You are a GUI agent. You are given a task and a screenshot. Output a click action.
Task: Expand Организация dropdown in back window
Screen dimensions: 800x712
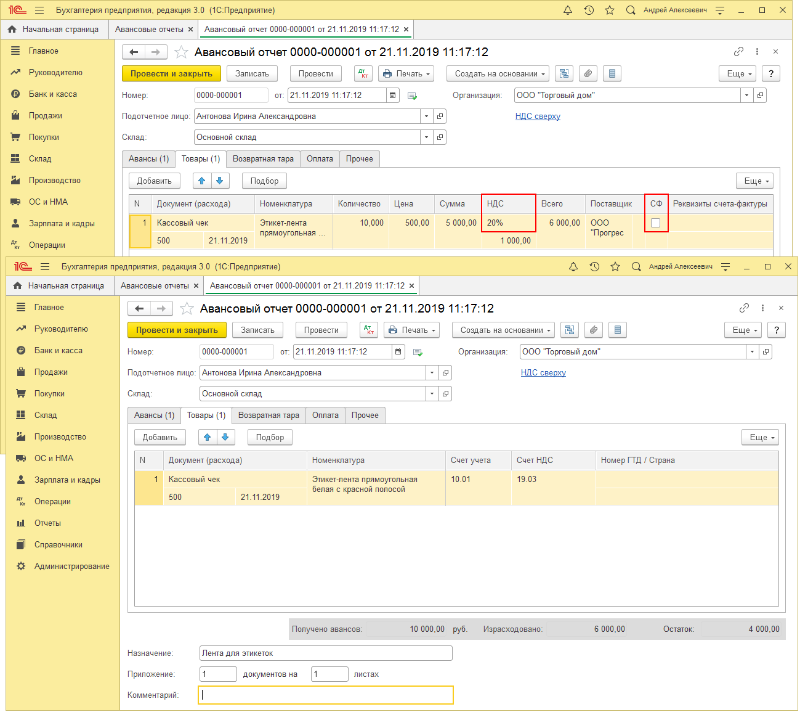pos(746,95)
